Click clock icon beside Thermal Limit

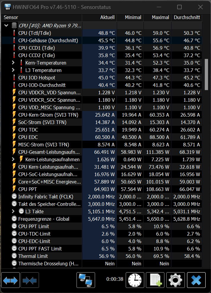[14, 256]
